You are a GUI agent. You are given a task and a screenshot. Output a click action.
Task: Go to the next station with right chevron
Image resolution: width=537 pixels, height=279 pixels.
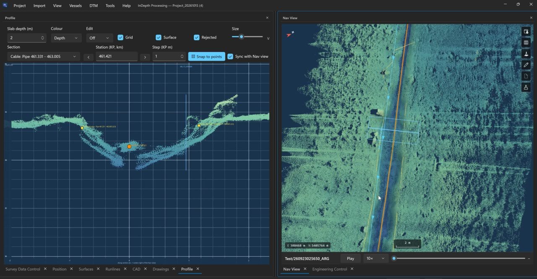pyautogui.click(x=145, y=57)
